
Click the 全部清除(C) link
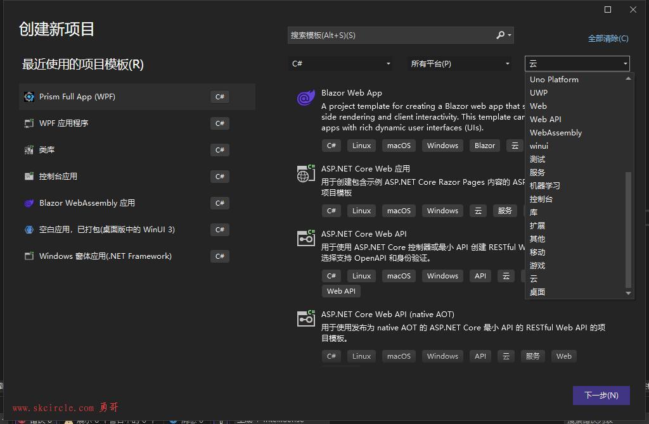[608, 39]
